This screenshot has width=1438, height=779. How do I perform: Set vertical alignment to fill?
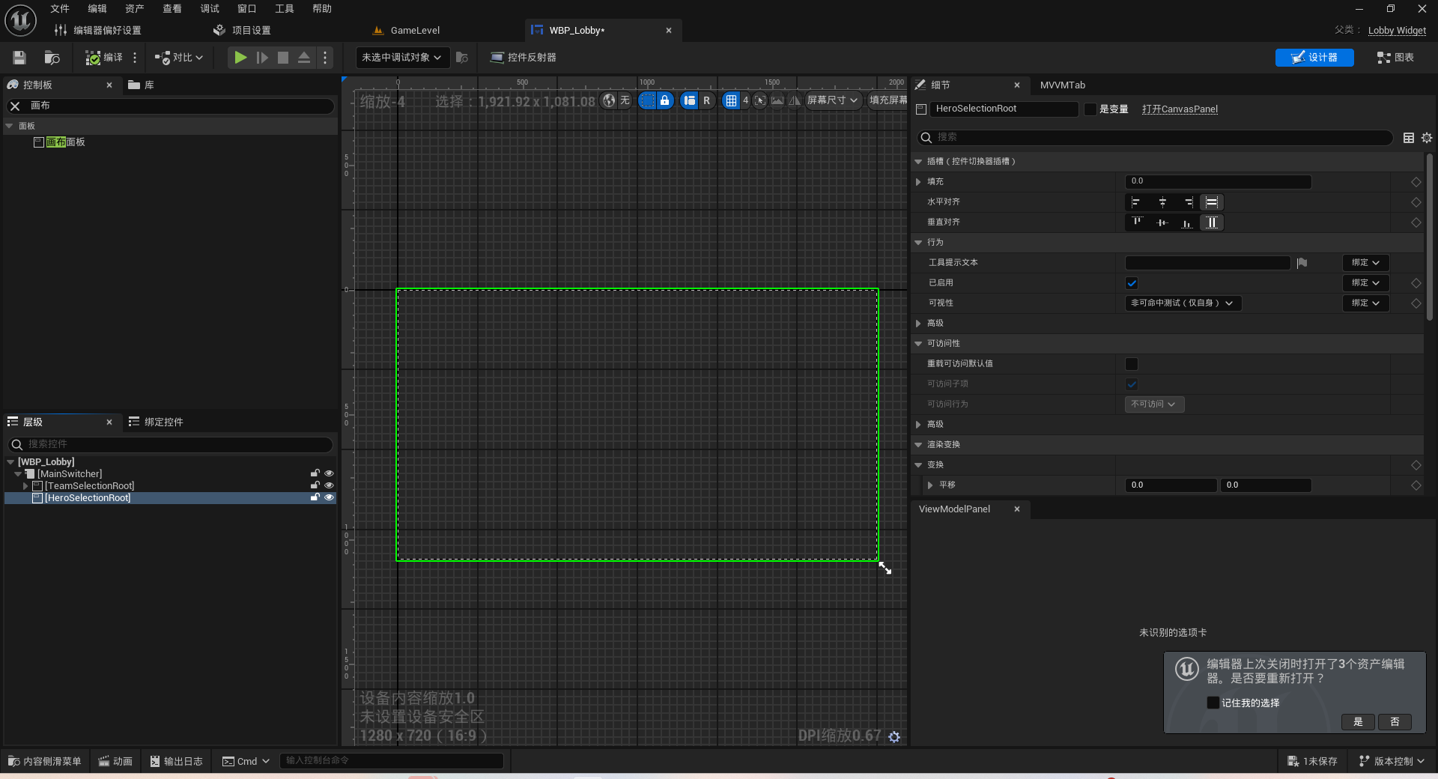click(1212, 222)
